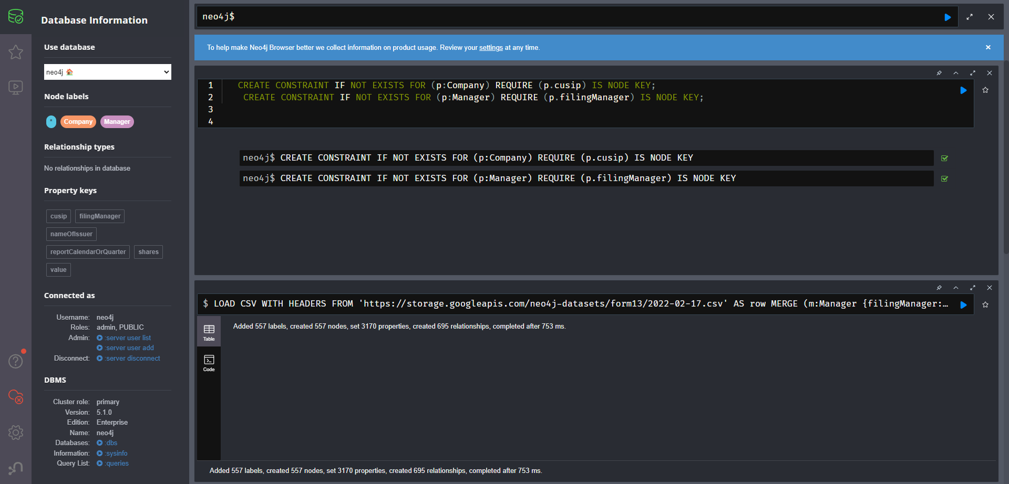Pin the CREATE CONSTRAINT result frame
Viewport: 1009px width, 484px height.
(939, 73)
